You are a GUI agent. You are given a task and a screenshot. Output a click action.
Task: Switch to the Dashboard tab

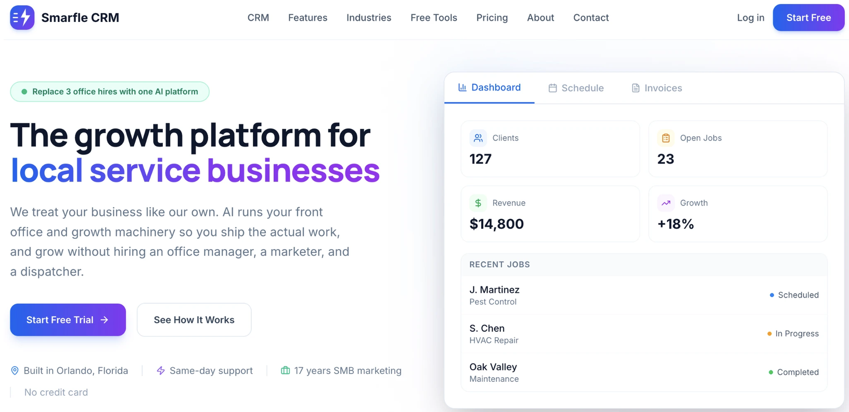click(489, 88)
